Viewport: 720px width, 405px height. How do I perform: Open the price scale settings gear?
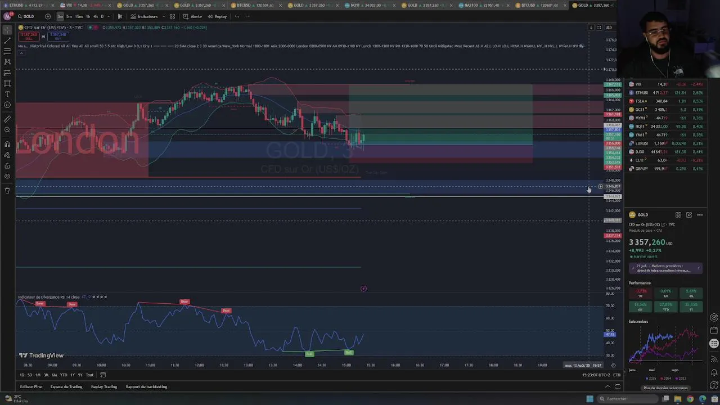pos(613,366)
